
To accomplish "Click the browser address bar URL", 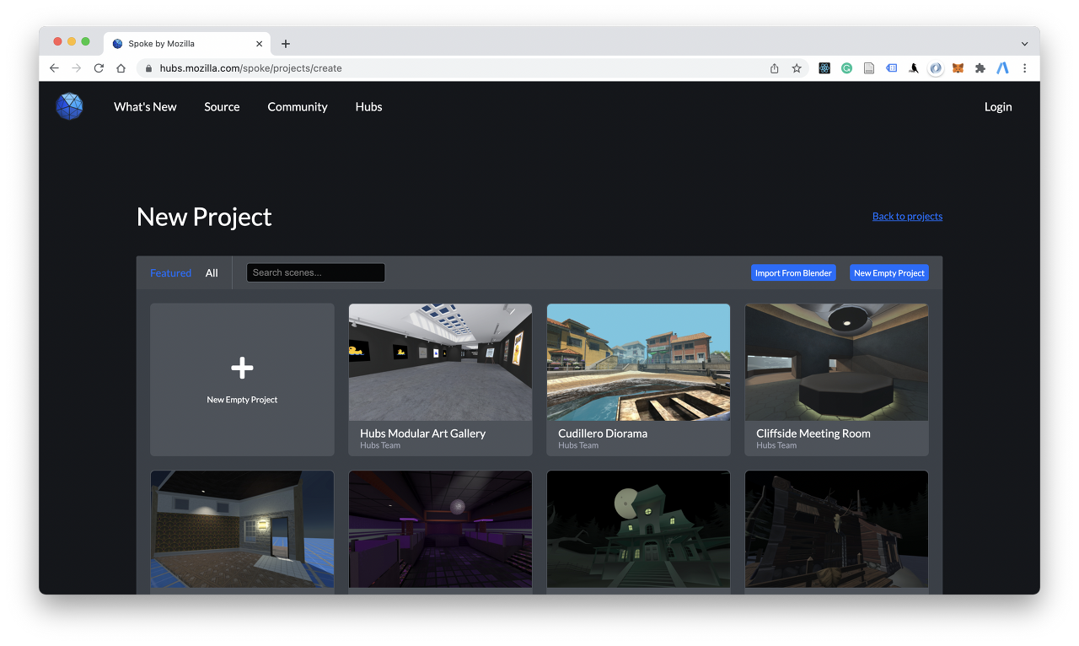I will 250,68.
